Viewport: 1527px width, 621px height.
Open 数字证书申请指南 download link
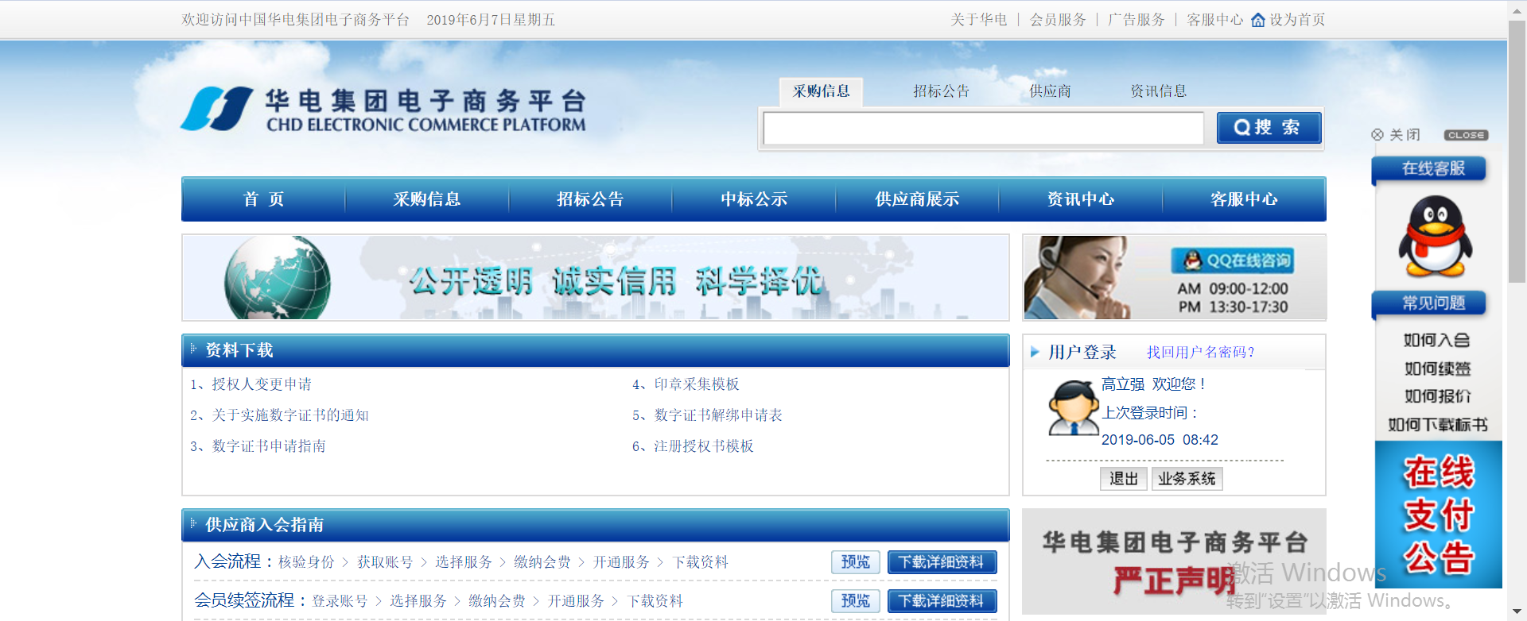[269, 446]
